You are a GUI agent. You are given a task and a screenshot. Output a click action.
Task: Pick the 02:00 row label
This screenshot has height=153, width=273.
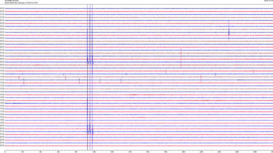pyautogui.click(x=2, y=20)
